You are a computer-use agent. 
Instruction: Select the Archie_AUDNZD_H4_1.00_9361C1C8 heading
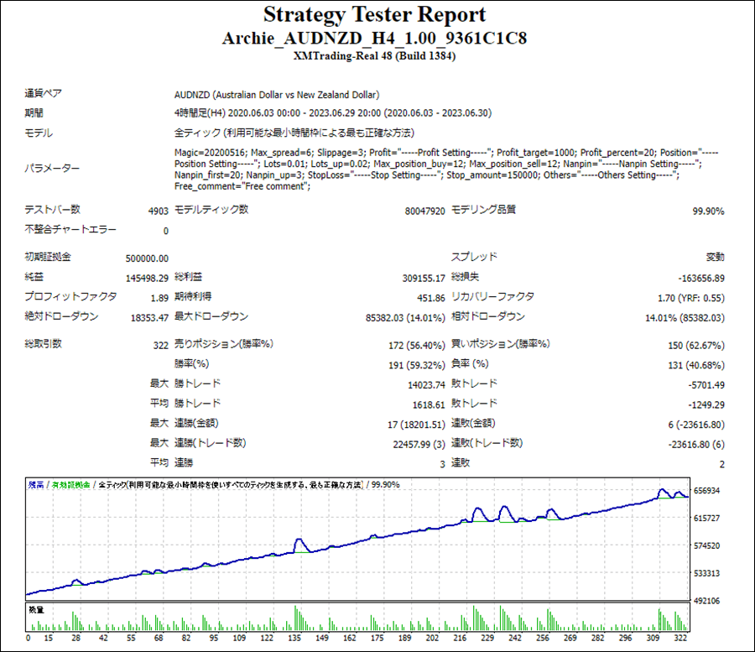[x=374, y=38]
